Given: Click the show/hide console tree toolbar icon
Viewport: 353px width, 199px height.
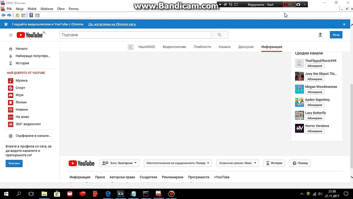Looking at the screenshot, I should tap(24, 15).
